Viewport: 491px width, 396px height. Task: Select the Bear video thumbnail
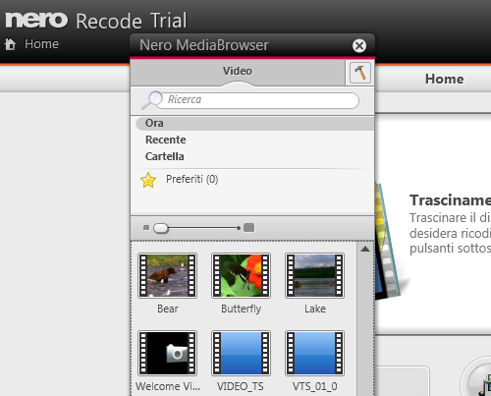point(167,276)
